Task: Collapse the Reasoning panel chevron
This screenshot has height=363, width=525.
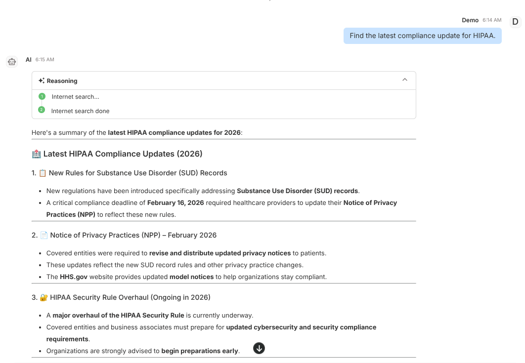Action: [405, 80]
